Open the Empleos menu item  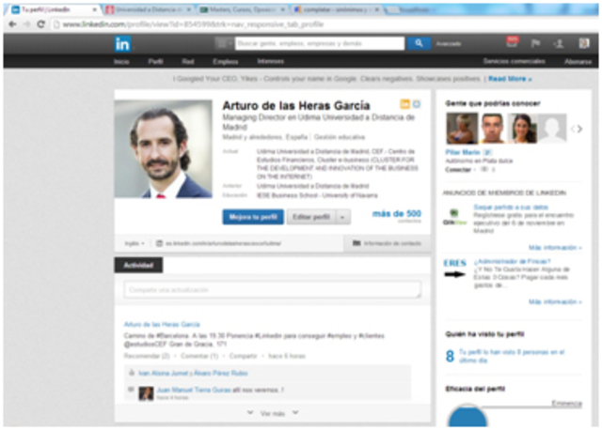pos(226,61)
